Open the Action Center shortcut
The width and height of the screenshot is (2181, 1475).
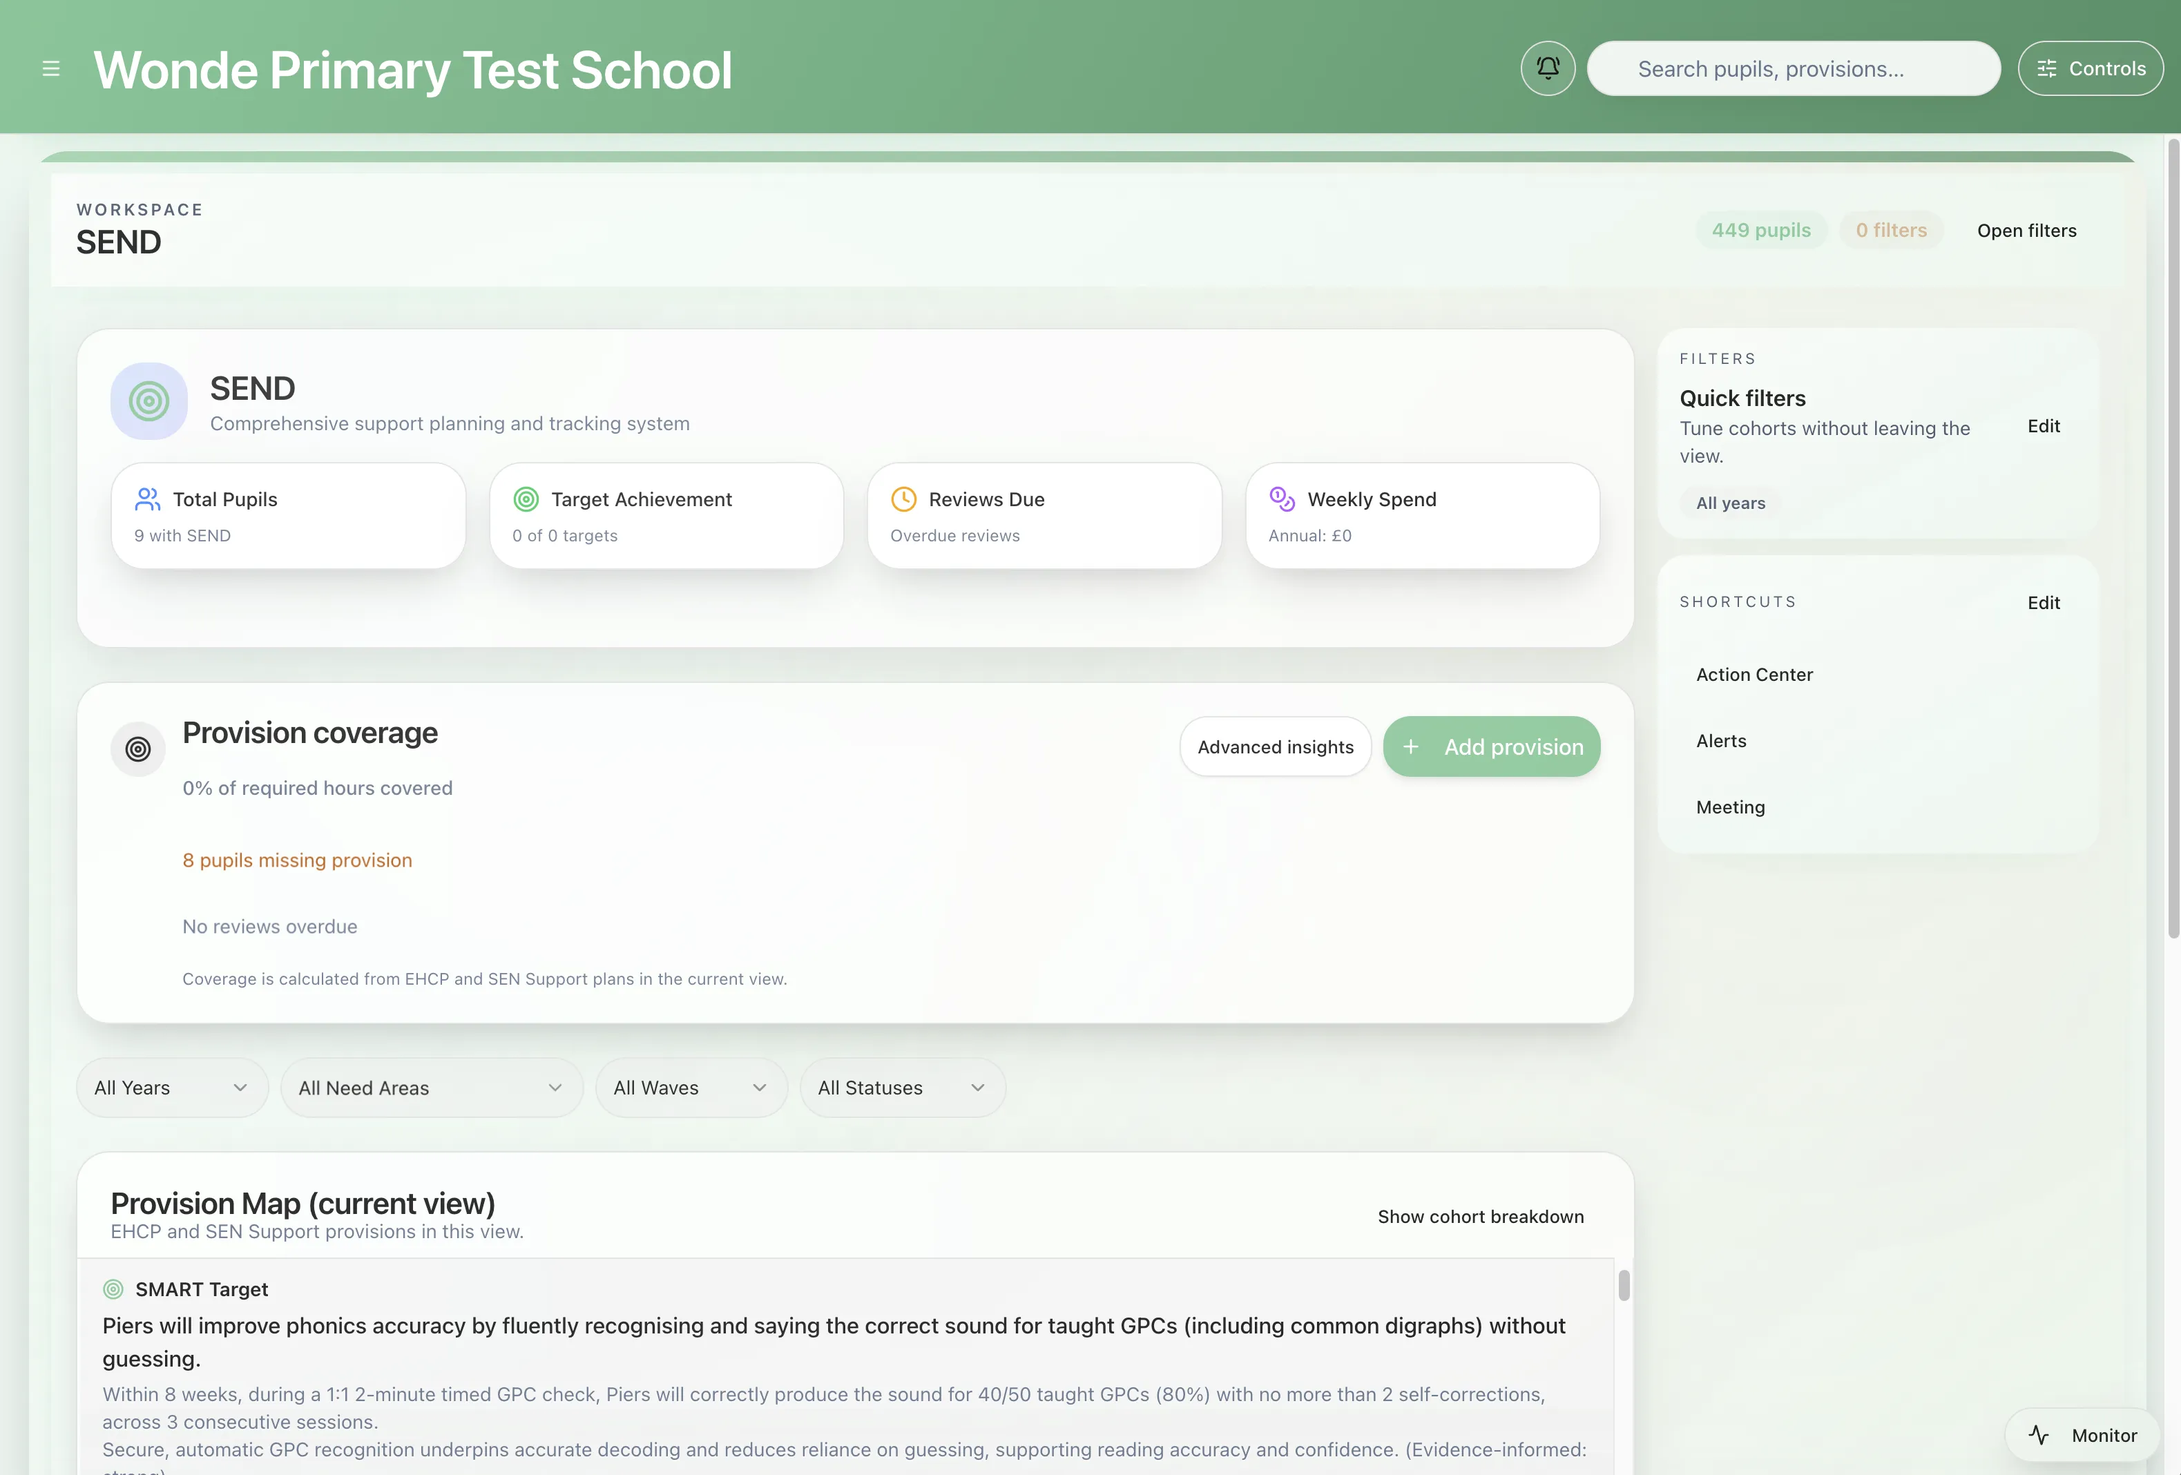pyautogui.click(x=1754, y=675)
